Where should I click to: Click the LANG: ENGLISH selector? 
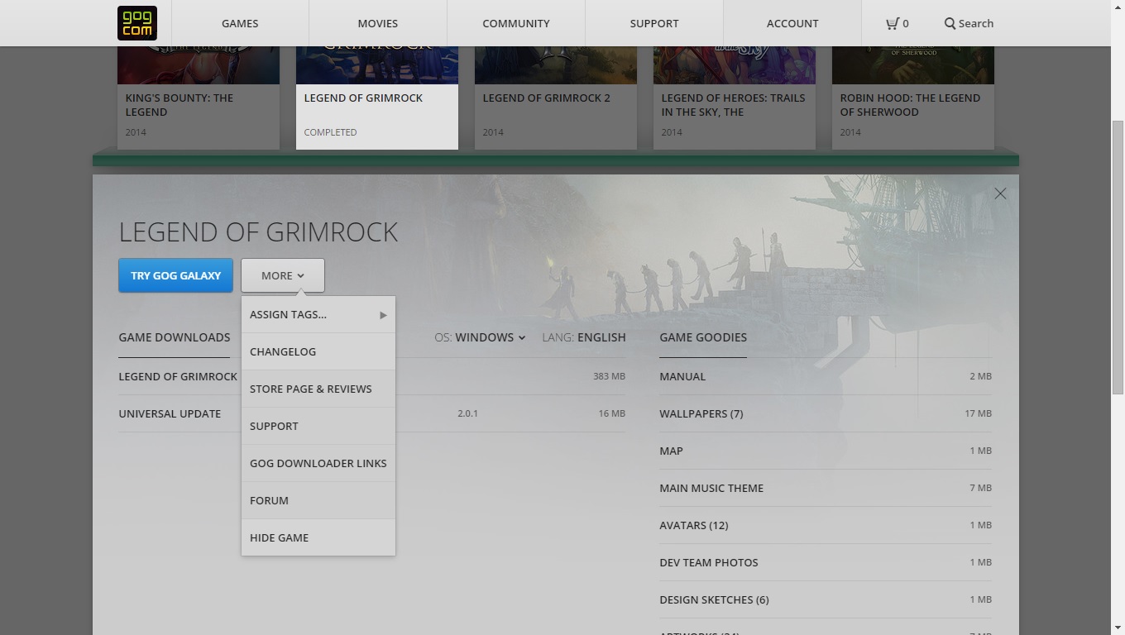(x=584, y=337)
